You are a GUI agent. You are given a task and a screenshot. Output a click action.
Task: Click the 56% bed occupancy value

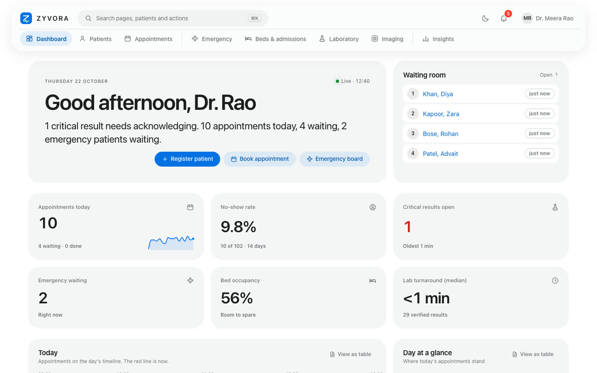tap(237, 298)
